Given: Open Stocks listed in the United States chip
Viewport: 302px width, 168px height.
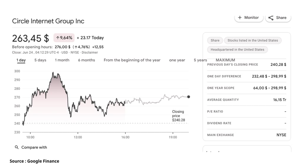Looking at the screenshot, I should coord(253,40).
